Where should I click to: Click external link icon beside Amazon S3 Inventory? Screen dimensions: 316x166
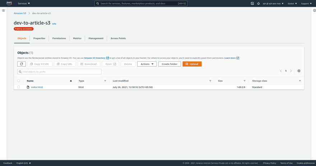coord(107,58)
